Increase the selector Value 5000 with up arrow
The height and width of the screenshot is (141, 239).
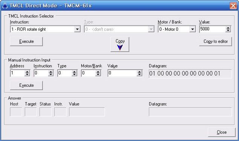coord(228,28)
